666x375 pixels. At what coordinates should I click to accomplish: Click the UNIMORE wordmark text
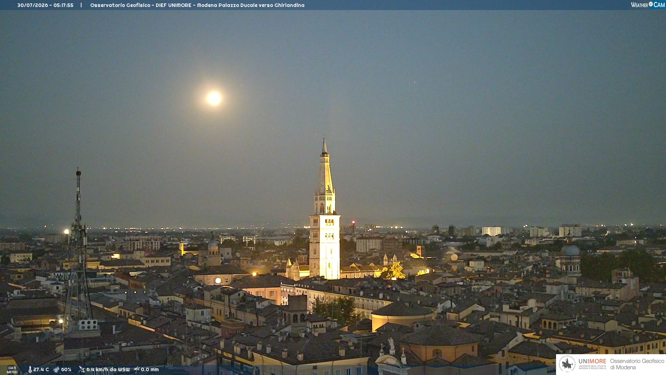(x=592, y=361)
